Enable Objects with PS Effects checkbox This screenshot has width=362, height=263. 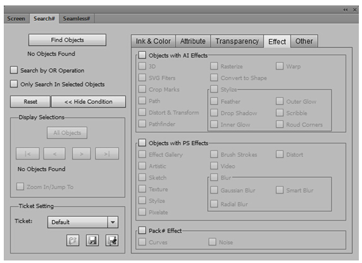pyautogui.click(x=142, y=143)
